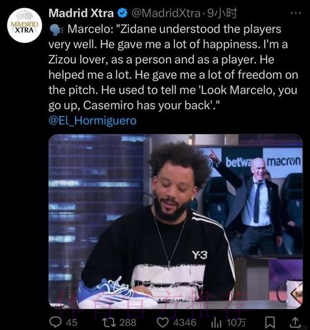This screenshot has height=330, width=310.
Task: Retweet this post via retweet icon
Action: (x=108, y=322)
